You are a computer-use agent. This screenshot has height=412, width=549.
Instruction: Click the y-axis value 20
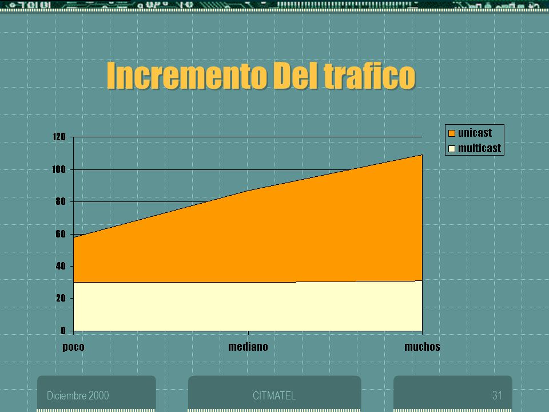(60, 298)
